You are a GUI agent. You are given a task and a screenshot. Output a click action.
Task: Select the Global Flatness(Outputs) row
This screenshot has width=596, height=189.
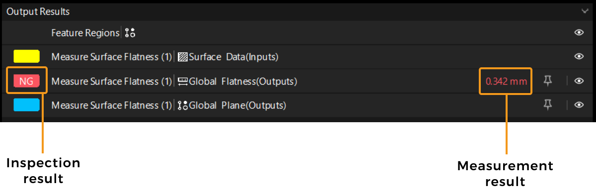[298, 81]
